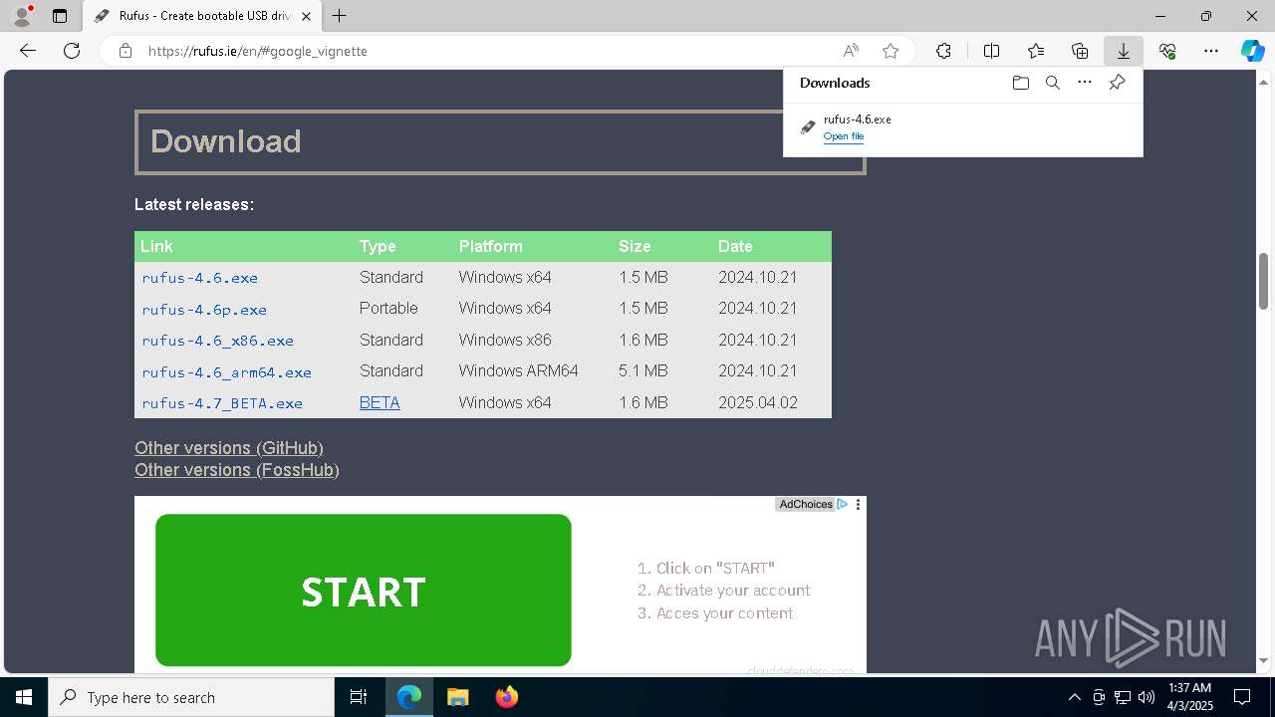Toggle Split screen icon
The image size is (1275, 717).
click(992, 51)
